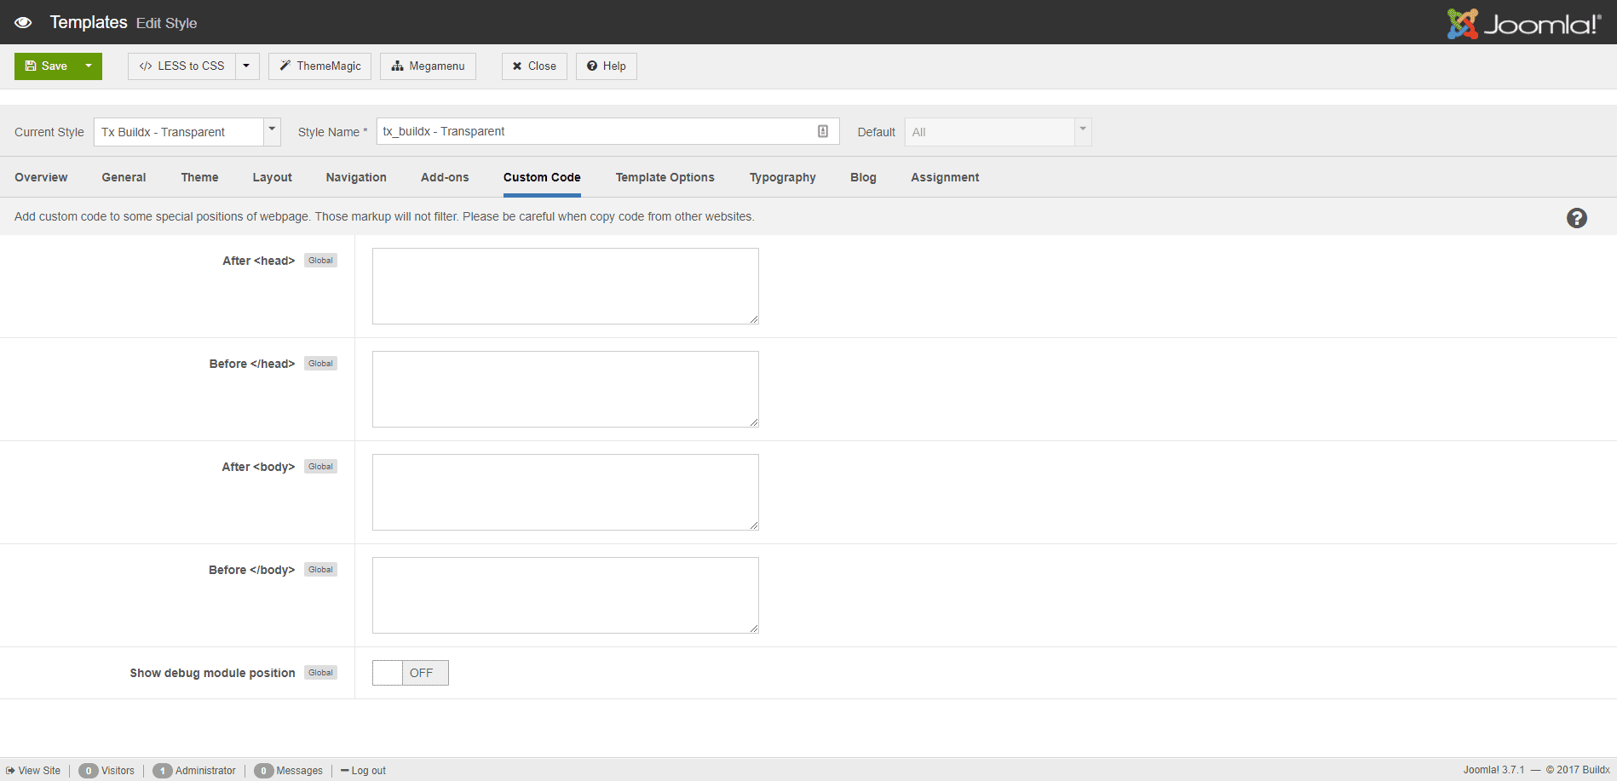
Task: Click the View Site link
Action: coord(34,770)
